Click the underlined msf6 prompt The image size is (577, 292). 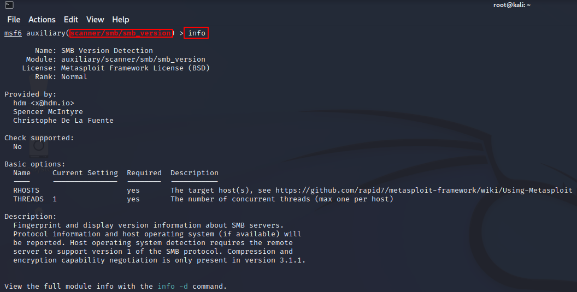point(13,33)
